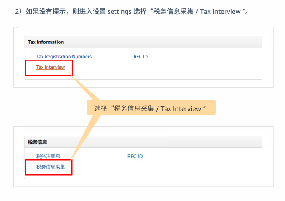Click the word settings in the instruction line
Viewport: 285px width, 201px height.
120,11
